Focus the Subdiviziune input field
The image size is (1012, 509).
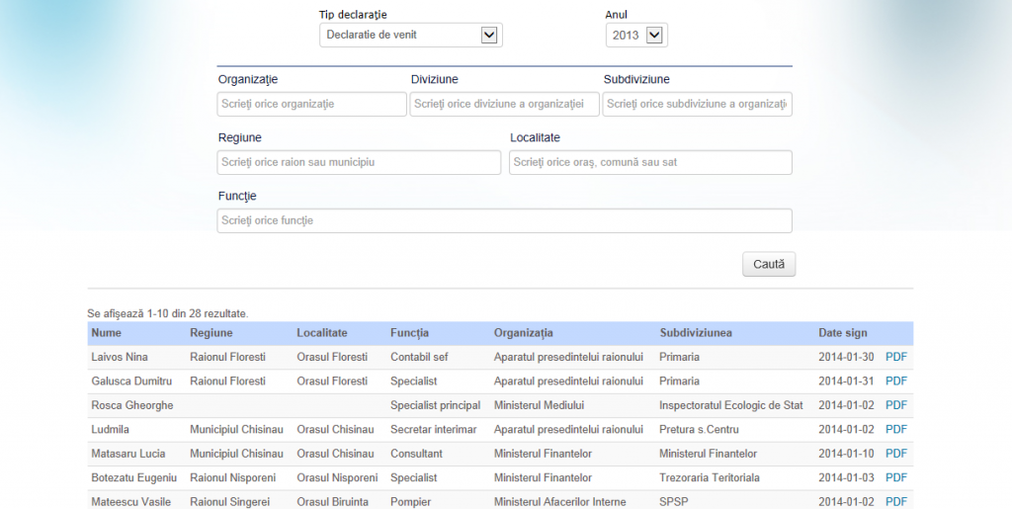697,104
